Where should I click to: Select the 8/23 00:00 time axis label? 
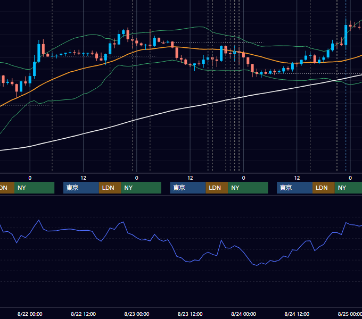(137, 314)
